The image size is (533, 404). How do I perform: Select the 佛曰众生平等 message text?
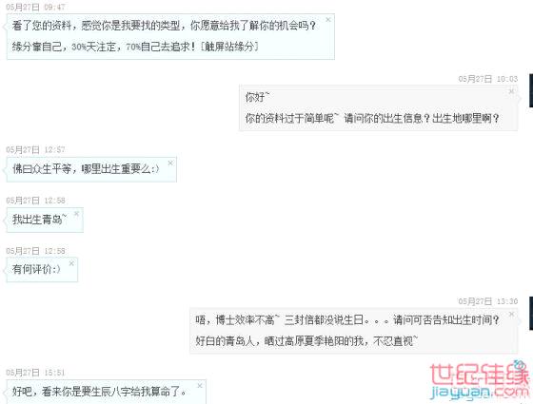coord(86,169)
